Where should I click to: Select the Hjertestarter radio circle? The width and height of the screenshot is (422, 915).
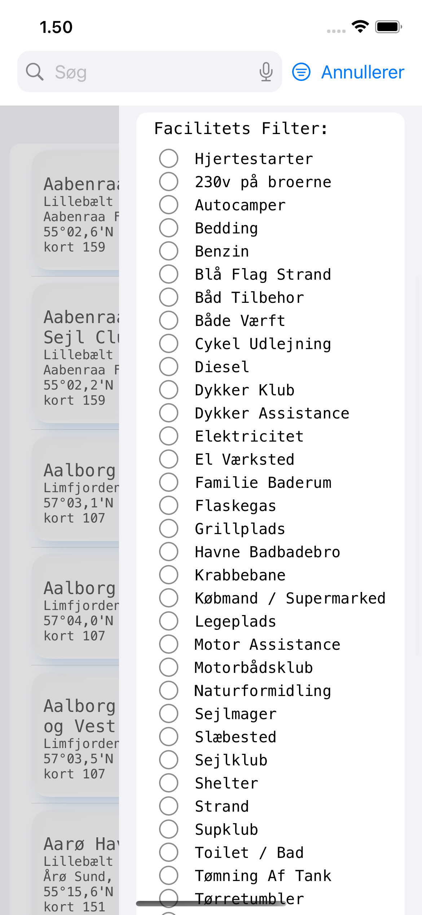pos(168,158)
